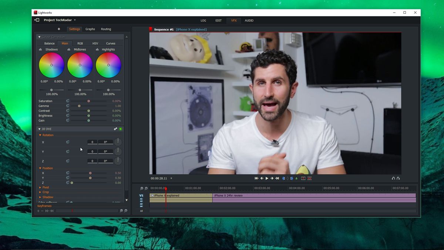Click the Shadows histogram icon in Colour Correction
444x250 pixels.
[x=41, y=49]
